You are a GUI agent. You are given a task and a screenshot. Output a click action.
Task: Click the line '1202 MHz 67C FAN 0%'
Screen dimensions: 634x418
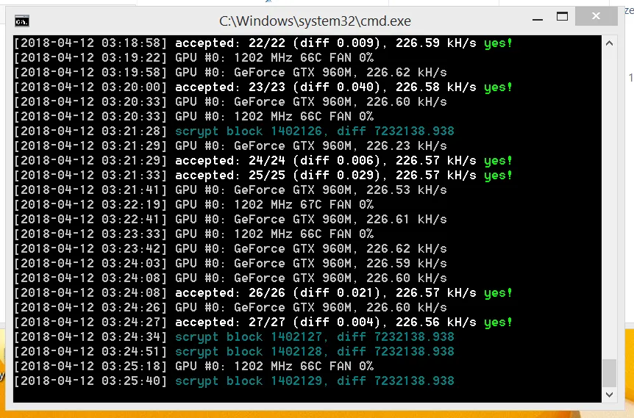pyautogui.click(x=193, y=204)
